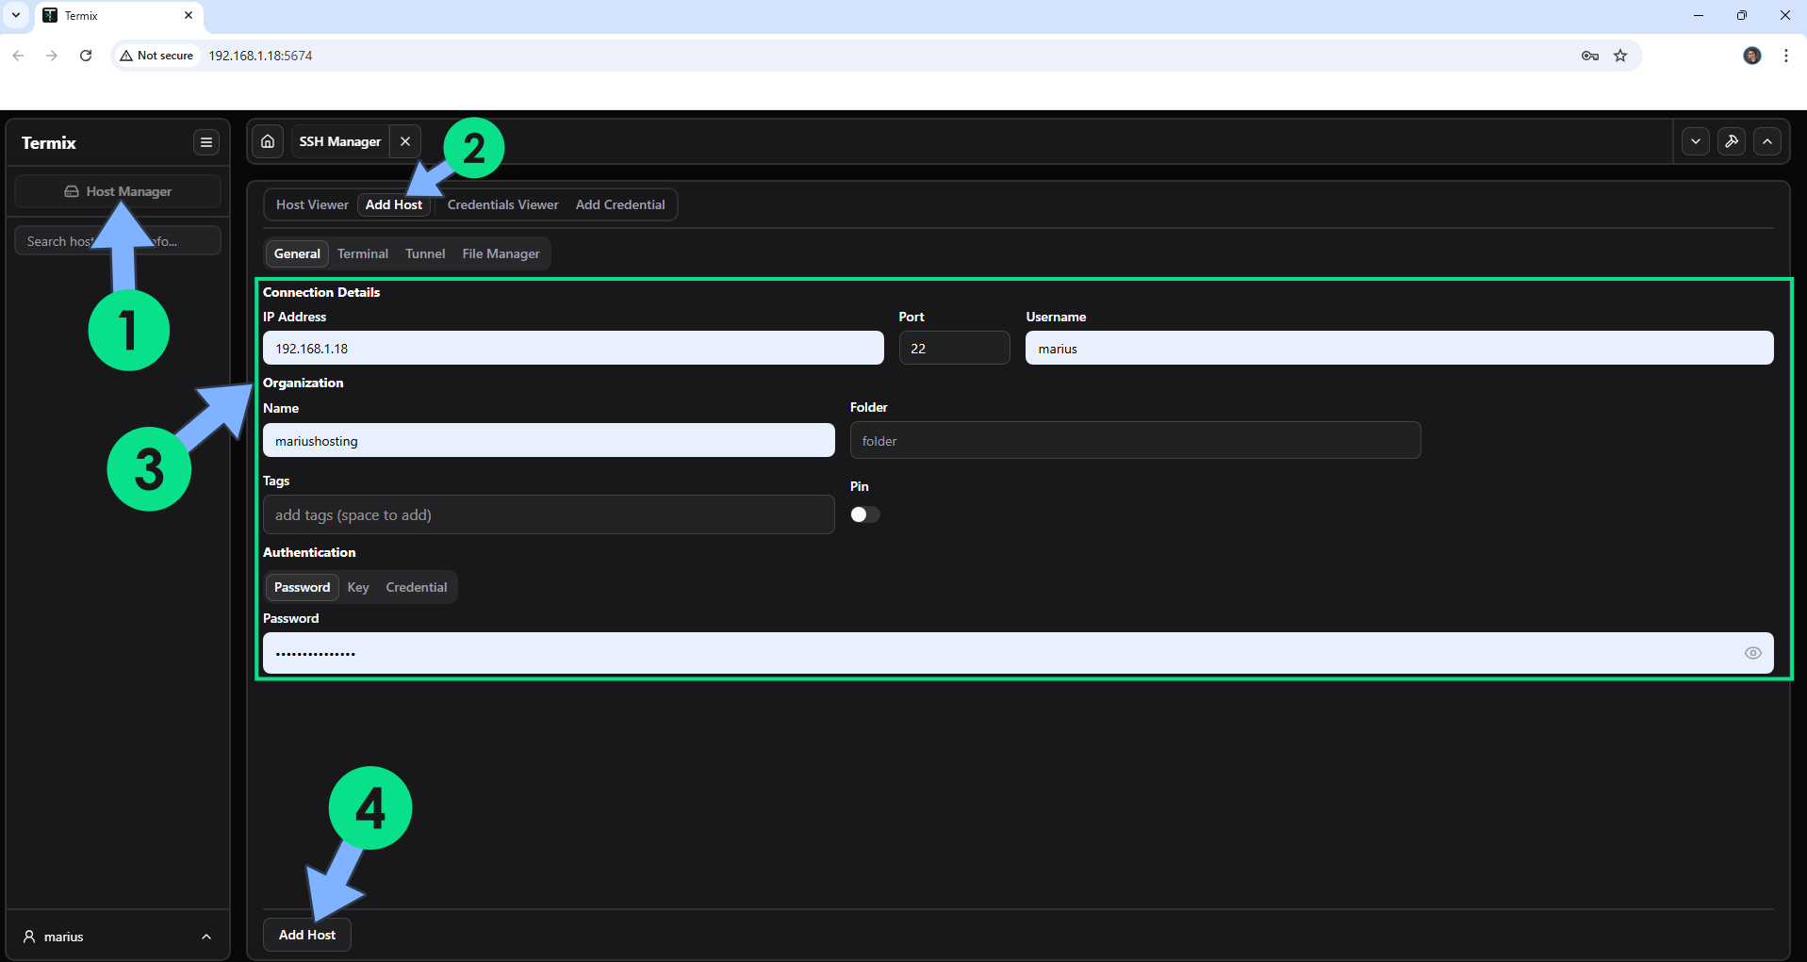Switch to the Credentials Viewer tab

pyautogui.click(x=502, y=204)
